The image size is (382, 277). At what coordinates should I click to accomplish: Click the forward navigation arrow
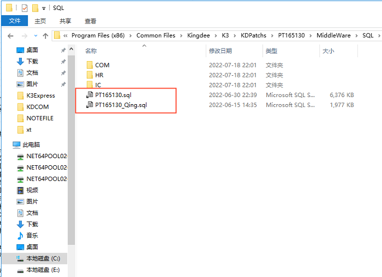[25, 36]
